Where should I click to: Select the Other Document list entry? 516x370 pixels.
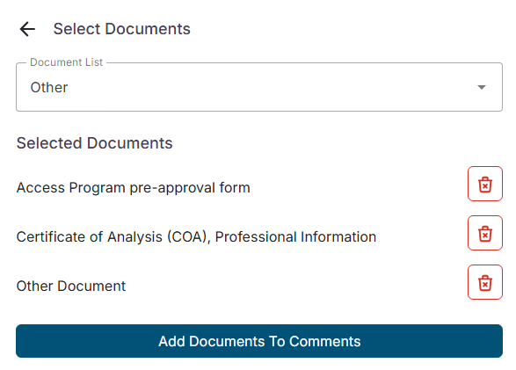tap(71, 287)
